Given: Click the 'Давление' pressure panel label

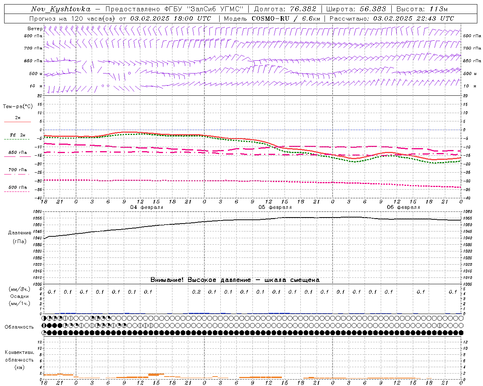Looking at the screenshot, I should (x=20, y=233).
